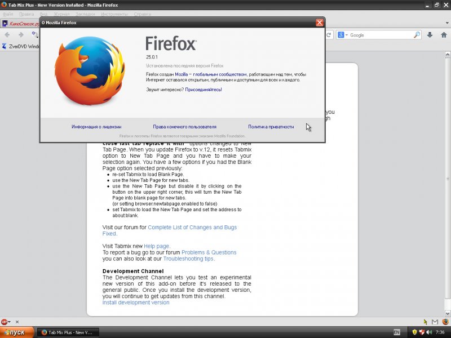Open the Журнал menu
Viewport: 451px width, 338px height.
61,14
